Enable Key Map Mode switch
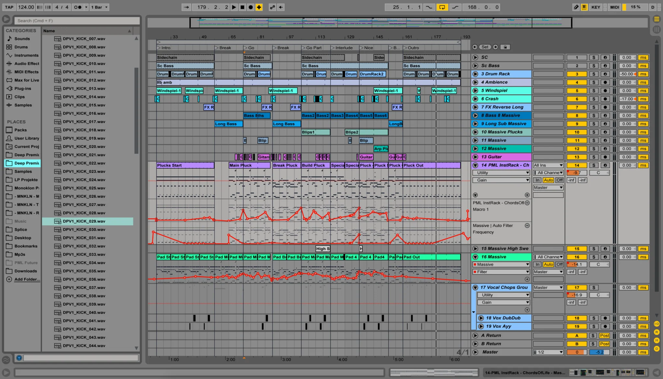Viewport: 663px width, 379px height. (596, 7)
